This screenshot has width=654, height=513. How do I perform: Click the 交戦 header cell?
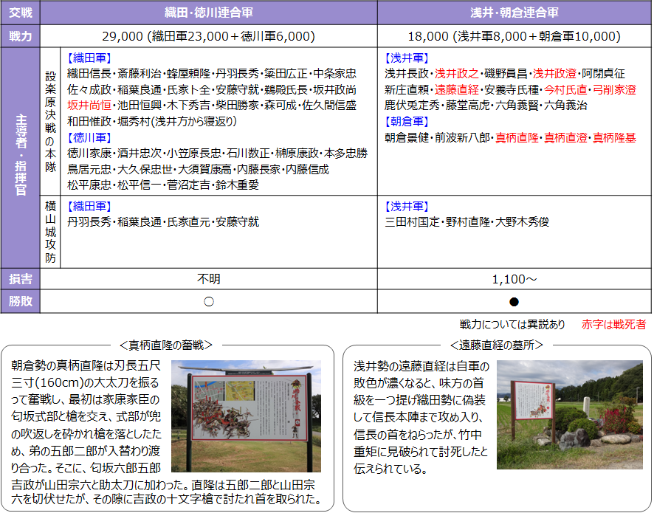20,13
